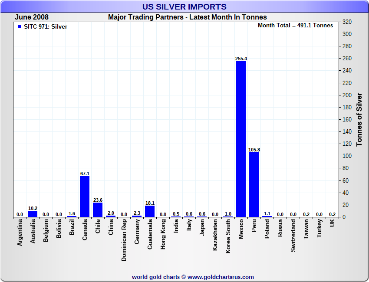Viewport: 369px width, 282px height.
Task: Select the Canada bar at 67.1
Action: [85, 197]
